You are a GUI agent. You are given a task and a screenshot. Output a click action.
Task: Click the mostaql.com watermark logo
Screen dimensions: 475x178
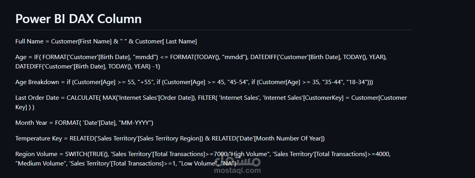(x=237, y=160)
